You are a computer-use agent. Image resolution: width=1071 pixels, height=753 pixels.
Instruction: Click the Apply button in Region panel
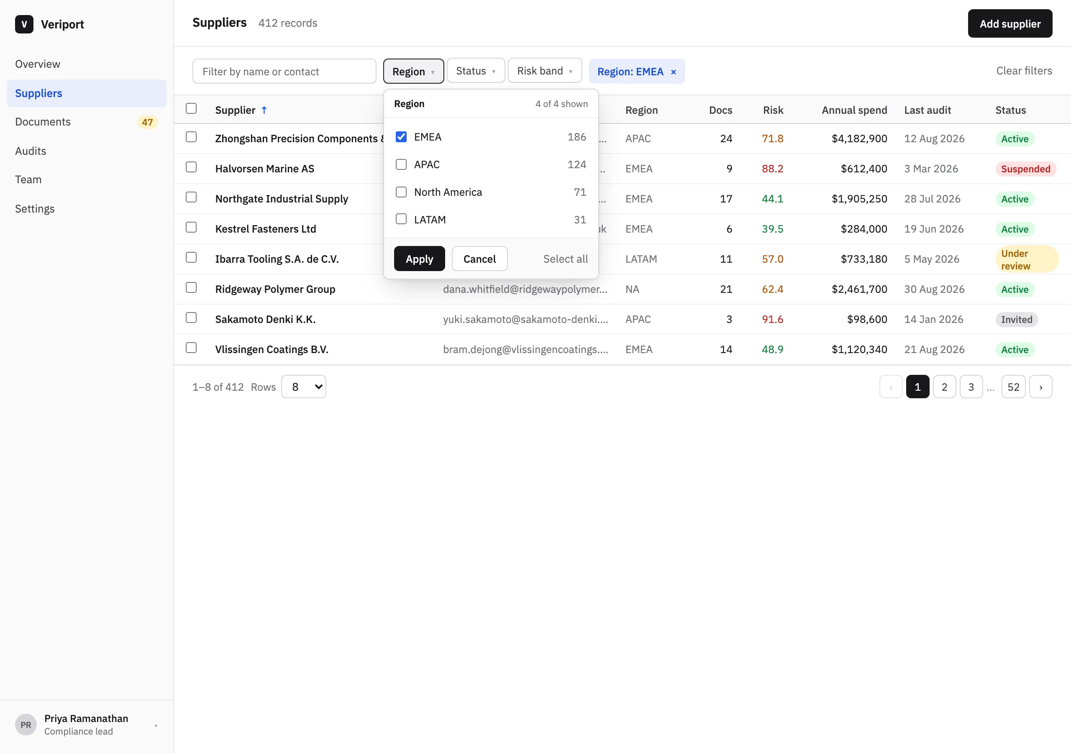tap(419, 259)
